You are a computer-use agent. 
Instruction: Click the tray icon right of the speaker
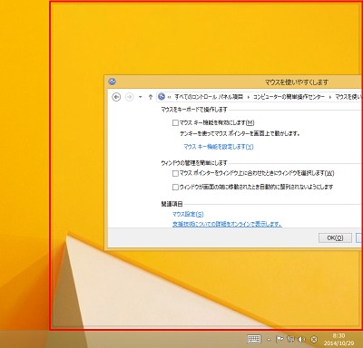click(314, 339)
